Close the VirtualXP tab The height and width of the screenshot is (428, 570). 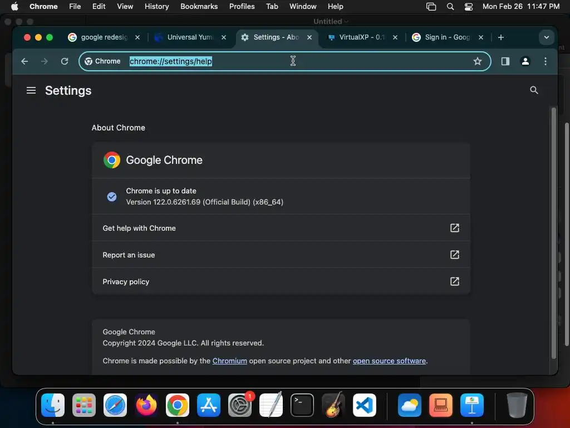395,37
